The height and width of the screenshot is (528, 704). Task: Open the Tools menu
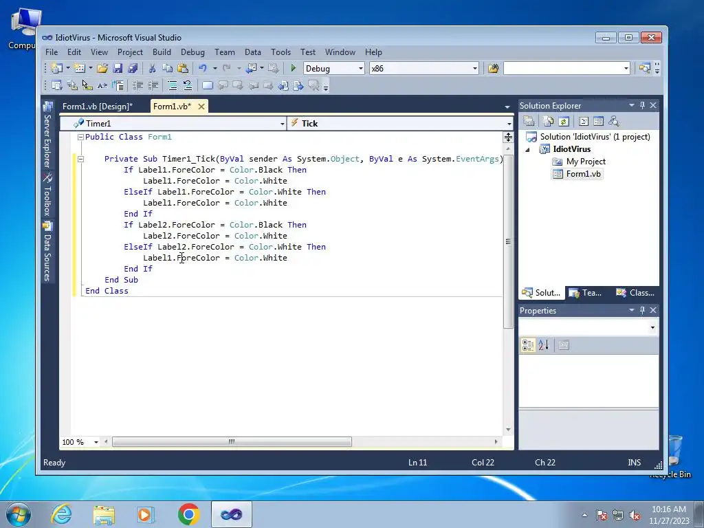pyautogui.click(x=280, y=52)
